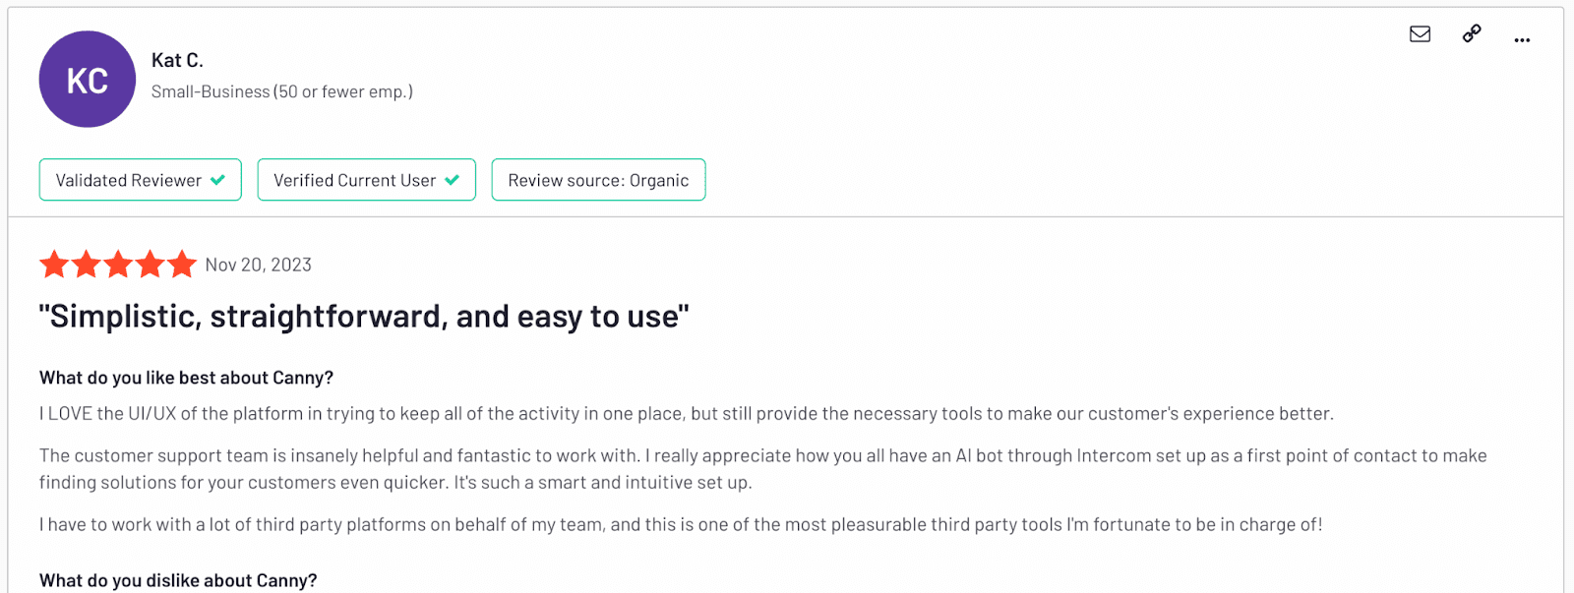Click the second rating star
Screen dimensions: 1574x593
tap(87, 265)
